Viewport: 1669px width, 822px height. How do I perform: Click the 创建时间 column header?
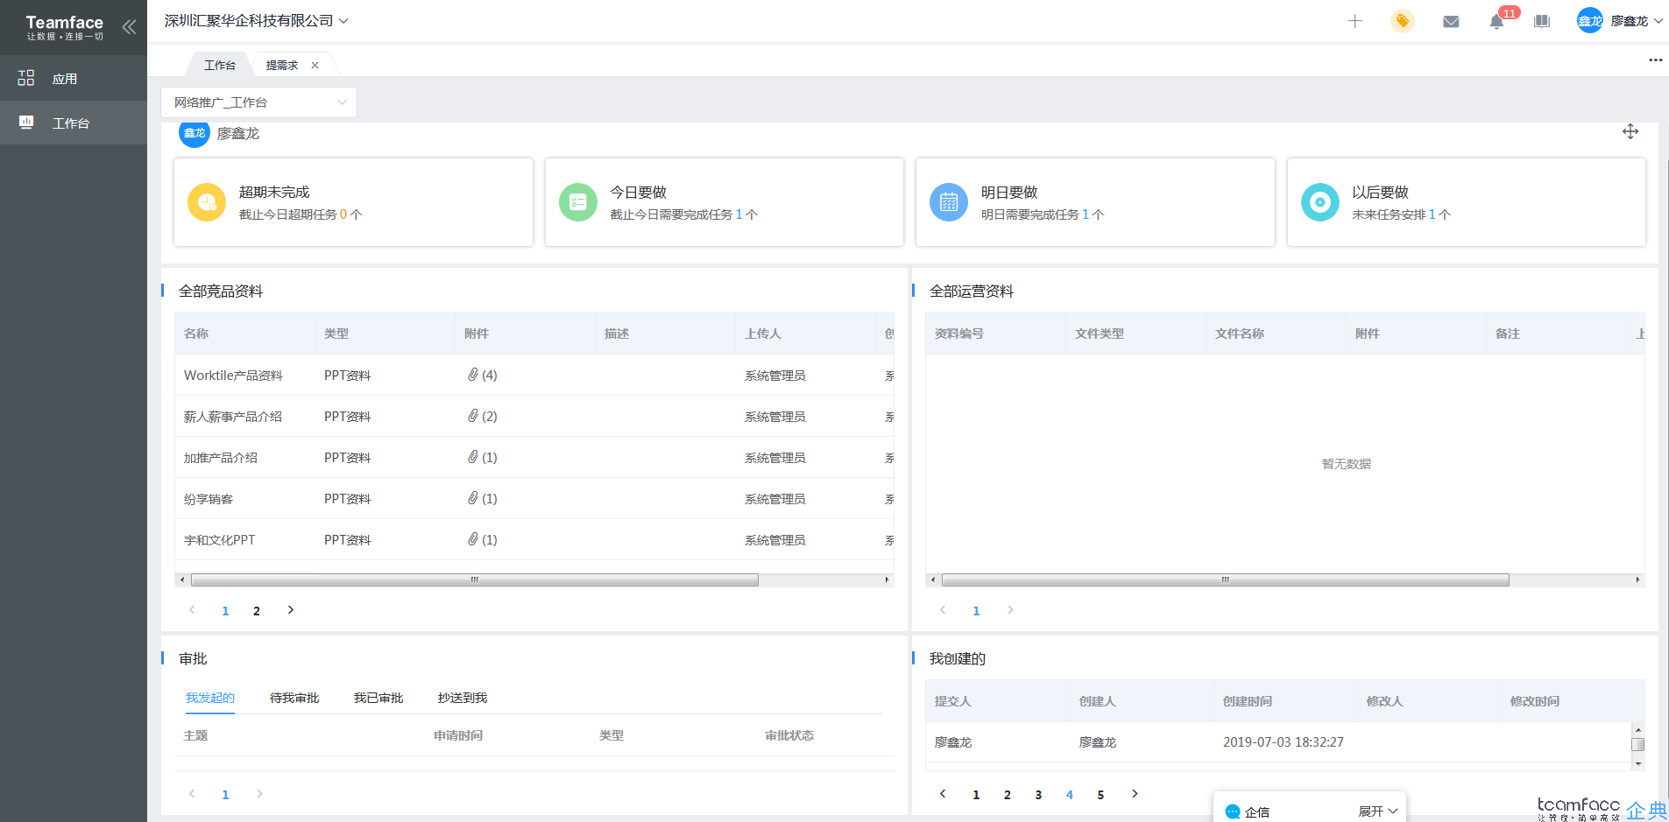(x=1248, y=701)
